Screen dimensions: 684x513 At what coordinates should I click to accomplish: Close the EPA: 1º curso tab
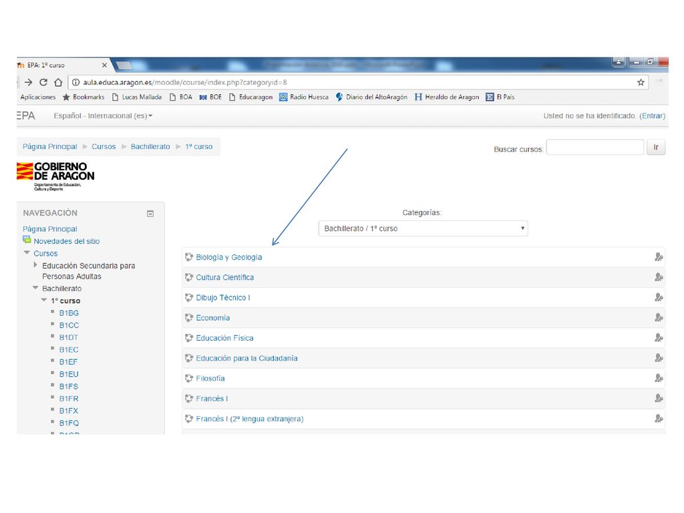click(x=104, y=65)
